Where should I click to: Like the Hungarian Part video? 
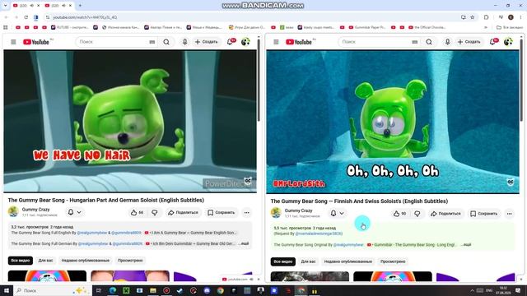138,212
